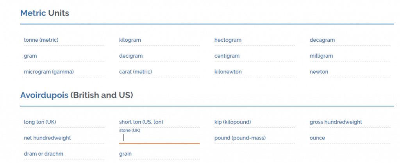This screenshot has height=163, width=400.
Task: Click the microgram (gamma) field
Action: coord(64,72)
